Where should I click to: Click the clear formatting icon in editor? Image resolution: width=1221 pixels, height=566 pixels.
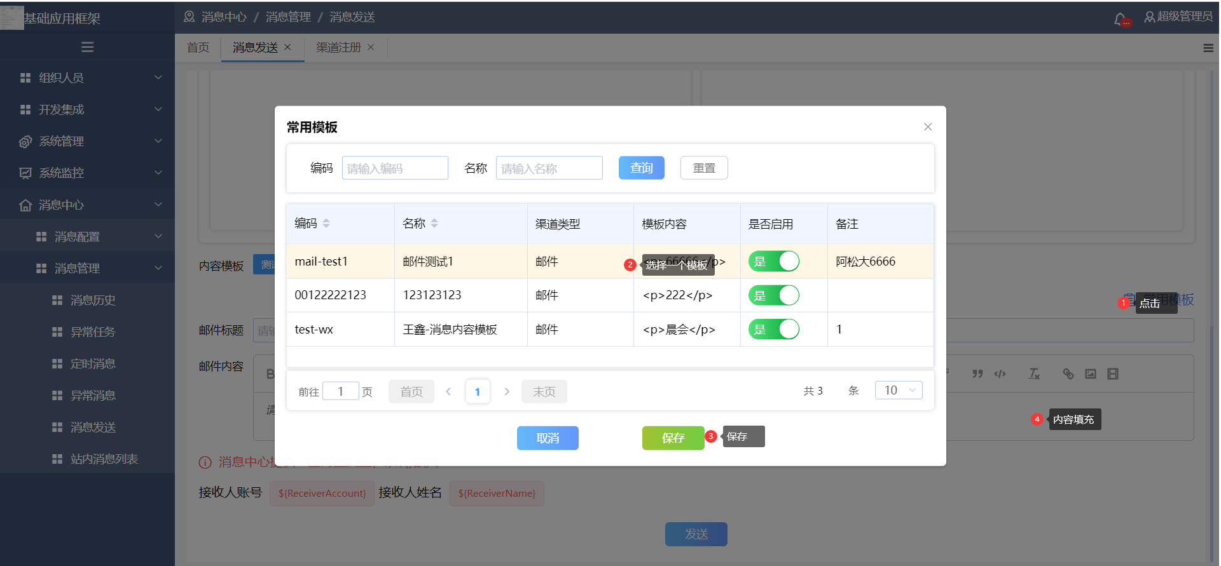pos(1035,374)
